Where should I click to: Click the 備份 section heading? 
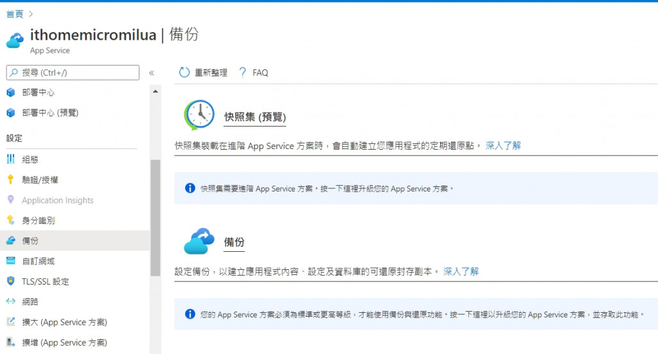click(x=234, y=242)
